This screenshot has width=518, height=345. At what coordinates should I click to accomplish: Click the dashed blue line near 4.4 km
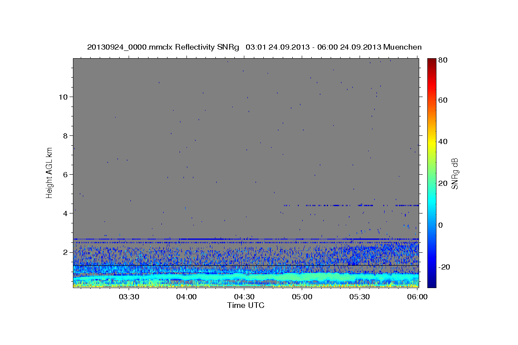coord(351,205)
